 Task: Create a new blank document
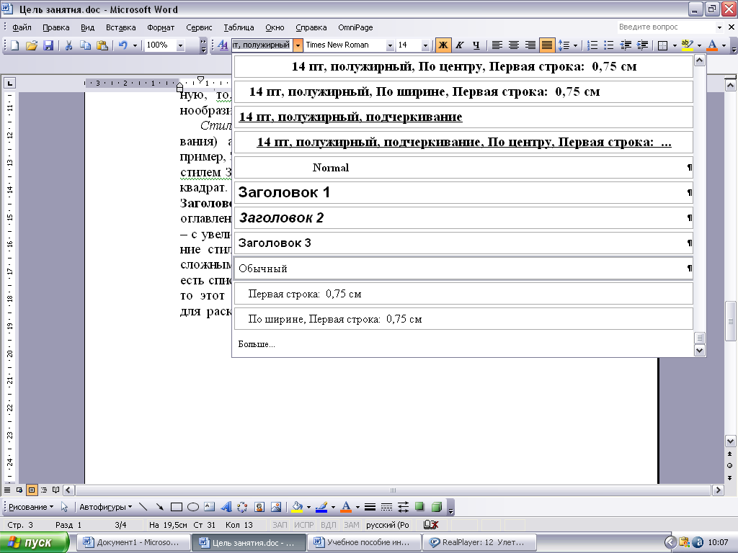pyautogui.click(x=14, y=45)
